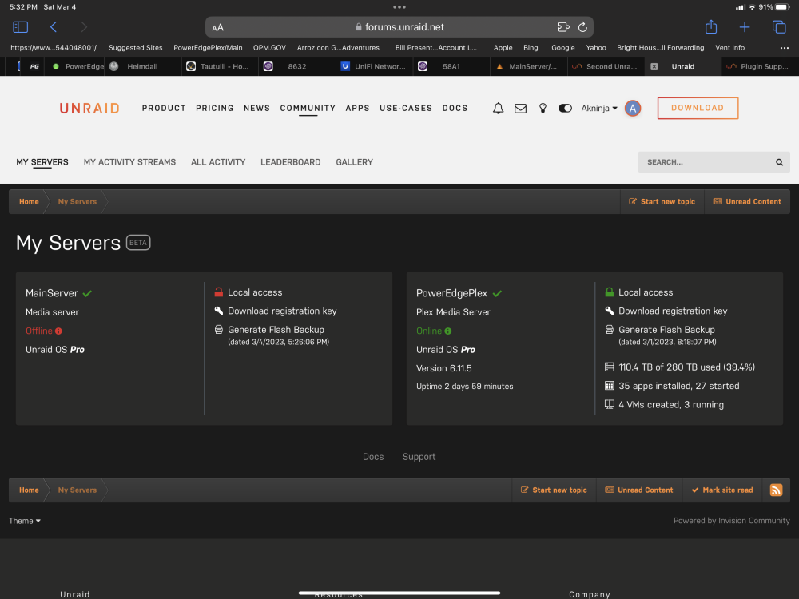Click Home in top breadcrumb
The width and height of the screenshot is (799, 599).
tap(29, 202)
